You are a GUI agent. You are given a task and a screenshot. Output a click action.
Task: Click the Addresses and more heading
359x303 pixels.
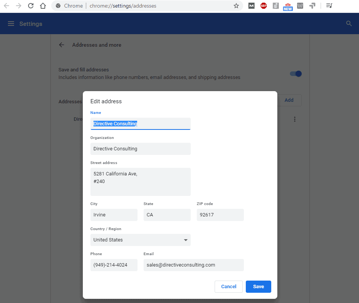pos(96,45)
